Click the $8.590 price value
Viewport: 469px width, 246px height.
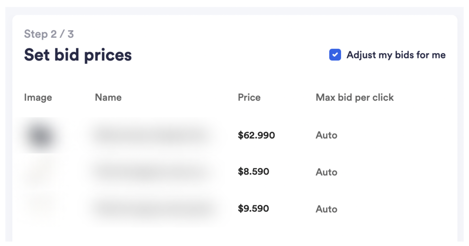tap(253, 171)
